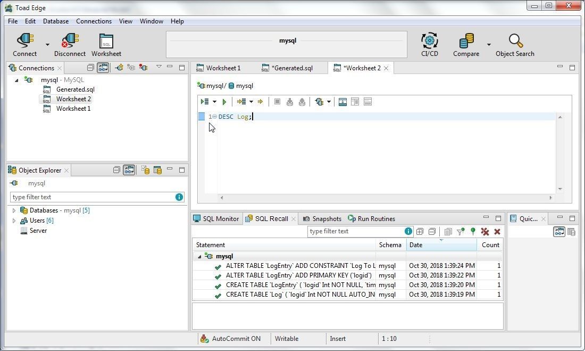The width and height of the screenshot is (585, 351).
Task: Switch to the Worksheet 1 editor tab
Action: pyautogui.click(x=219, y=68)
